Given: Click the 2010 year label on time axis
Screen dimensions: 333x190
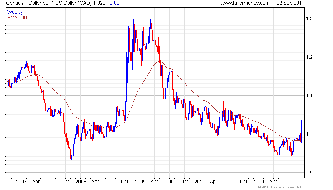Looking at the screenshot, I should coord(200,182).
